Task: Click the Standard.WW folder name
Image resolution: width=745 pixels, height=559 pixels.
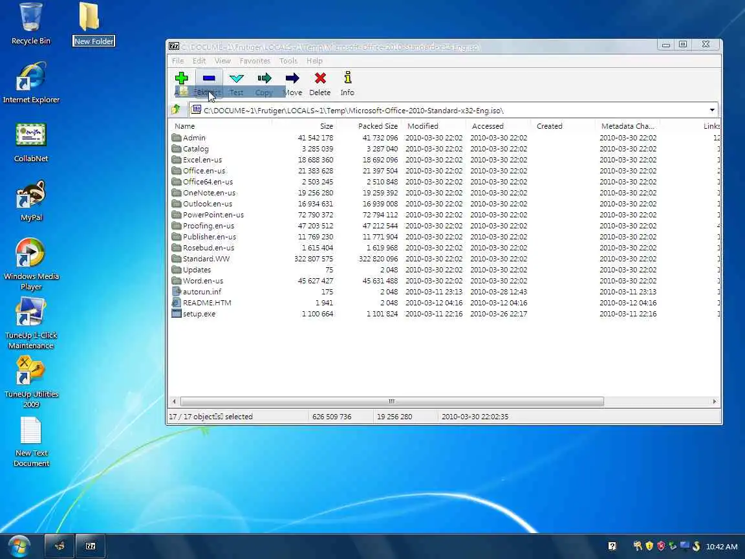Action: (x=206, y=259)
